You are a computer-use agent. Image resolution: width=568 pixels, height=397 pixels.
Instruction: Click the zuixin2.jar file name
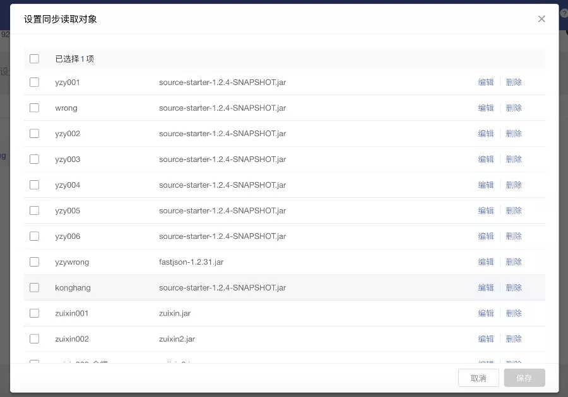tap(177, 339)
